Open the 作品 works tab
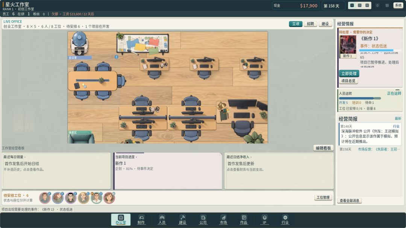406x228 pixels. (x=244, y=219)
